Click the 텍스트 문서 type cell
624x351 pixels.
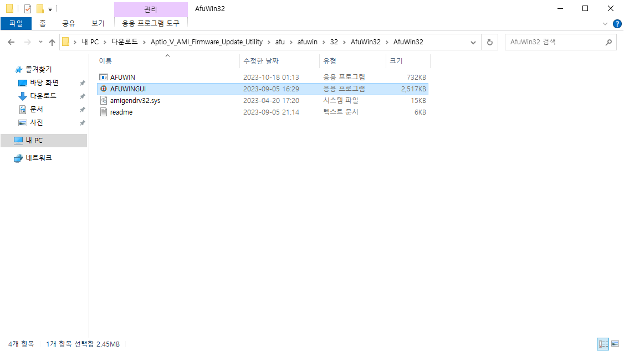click(x=341, y=112)
